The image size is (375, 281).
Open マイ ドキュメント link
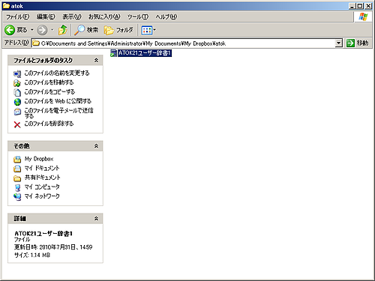pyautogui.click(x=42, y=168)
